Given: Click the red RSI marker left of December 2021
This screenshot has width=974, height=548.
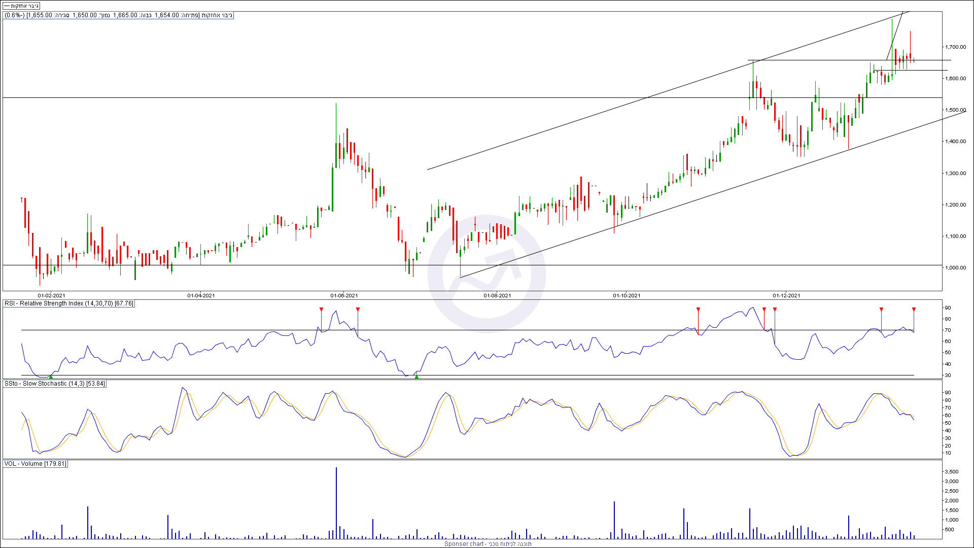Looking at the screenshot, I should tap(775, 310).
